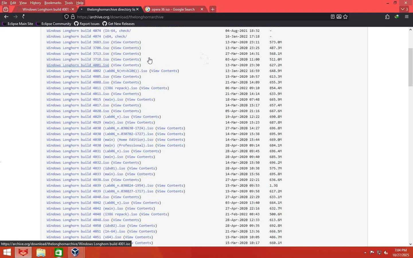Open the taskbar clock showing 7:04 PM
Image resolution: width=413 pixels, height=258 pixels.
401,253
